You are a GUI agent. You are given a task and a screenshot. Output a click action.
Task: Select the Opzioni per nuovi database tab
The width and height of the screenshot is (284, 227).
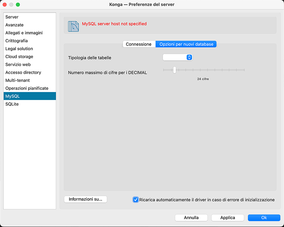coord(186,44)
